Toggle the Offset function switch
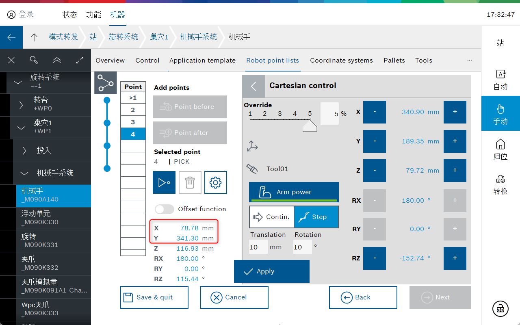520x325 pixels. pyautogui.click(x=164, y=209)
